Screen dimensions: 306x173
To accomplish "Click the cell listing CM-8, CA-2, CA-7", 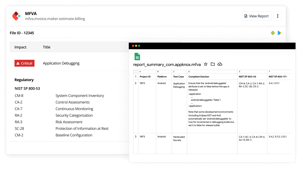I will point(252,106).
